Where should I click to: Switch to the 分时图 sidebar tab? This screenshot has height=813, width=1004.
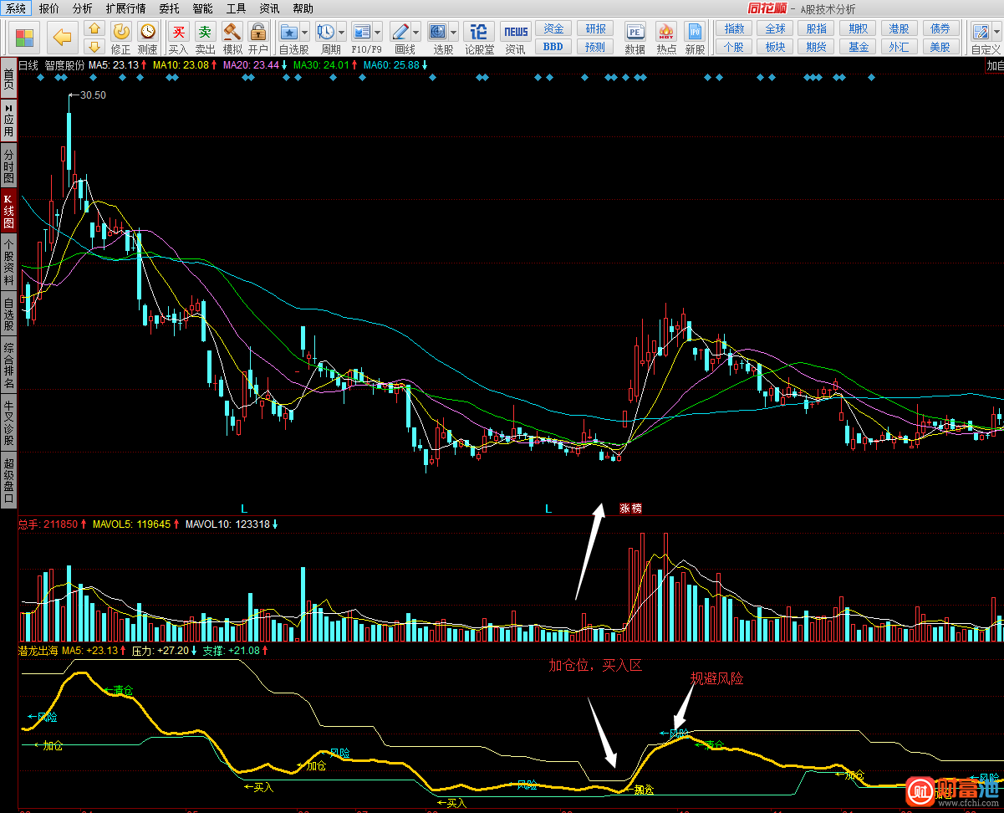[x=8, y=166]
